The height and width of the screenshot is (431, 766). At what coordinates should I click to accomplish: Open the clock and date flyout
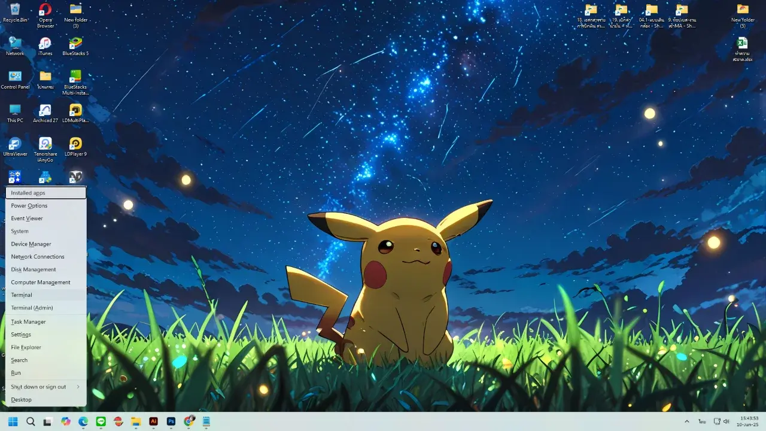click(x=749, y=421)
